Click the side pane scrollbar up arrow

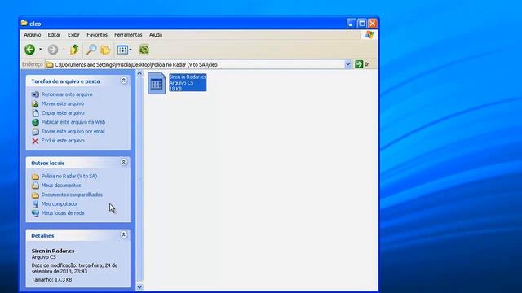click(x=139, y=73)
